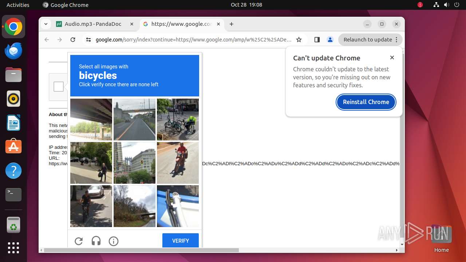Open Activities overview
This screenshot has width=466, height=262.
pos(18,5)
